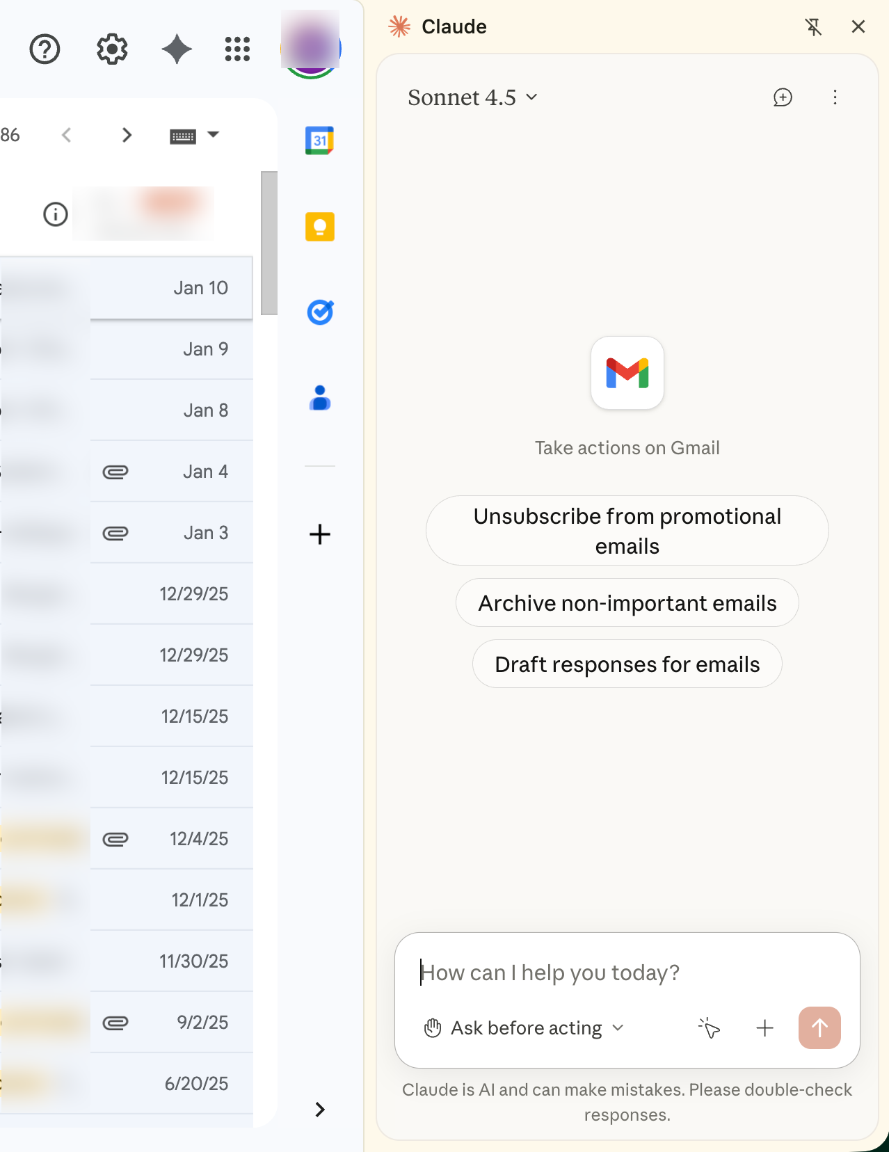Open the email dated Jan 10
This screenshot has height=1152, width=889.
coord(126,288)
